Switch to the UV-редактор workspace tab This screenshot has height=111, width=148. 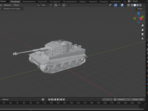click(55, 2)
